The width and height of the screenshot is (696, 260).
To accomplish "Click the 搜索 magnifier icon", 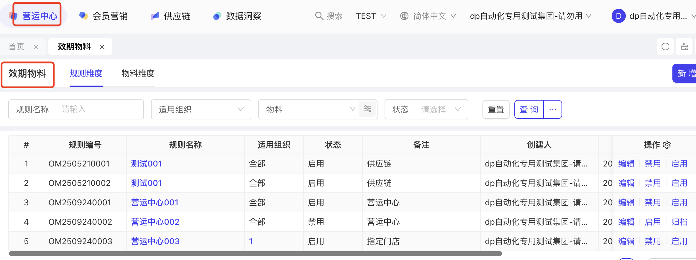I will [x=319, y=16].
